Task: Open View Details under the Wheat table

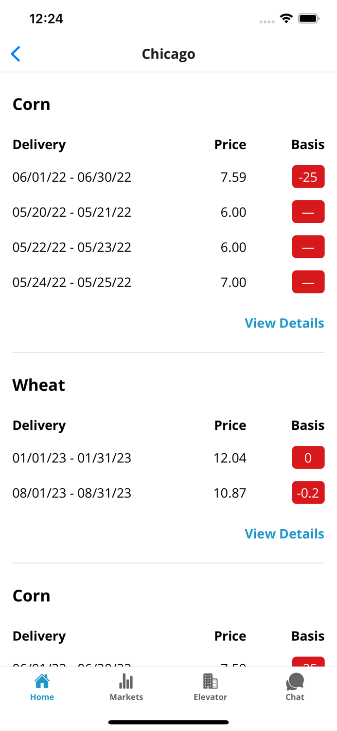Action: (284, 533)
